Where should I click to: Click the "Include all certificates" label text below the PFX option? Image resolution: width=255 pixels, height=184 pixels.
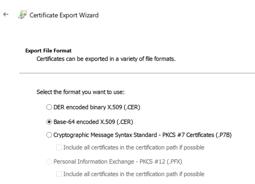(x=133, y=174)
